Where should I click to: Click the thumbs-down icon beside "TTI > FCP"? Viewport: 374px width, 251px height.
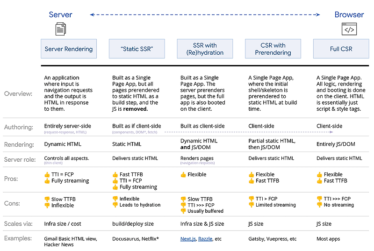coord(252,199)
